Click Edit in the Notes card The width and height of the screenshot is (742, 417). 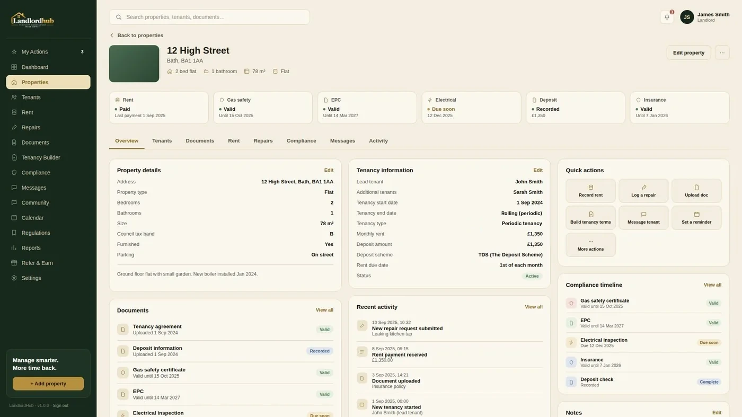click(x=717, y=413)
